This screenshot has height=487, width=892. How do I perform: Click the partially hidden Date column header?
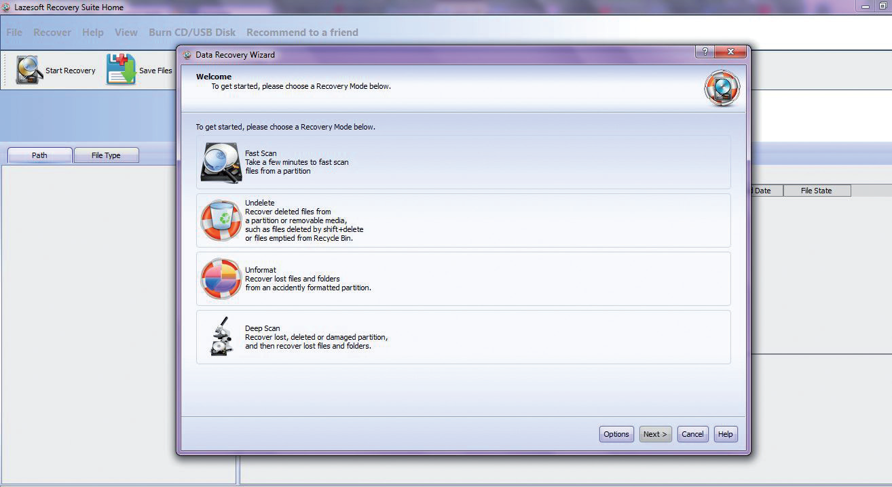click(x=766, y=191)
